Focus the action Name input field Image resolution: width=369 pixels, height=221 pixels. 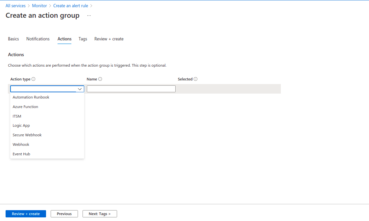[x=131, y=89]
